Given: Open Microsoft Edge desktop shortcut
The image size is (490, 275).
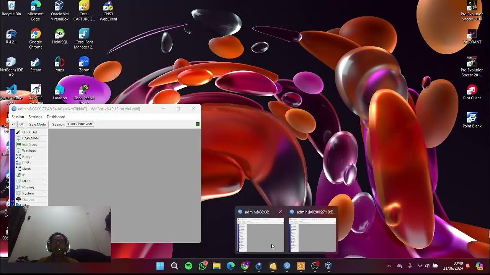Looking at the screenshot, I should pos(36,11).
